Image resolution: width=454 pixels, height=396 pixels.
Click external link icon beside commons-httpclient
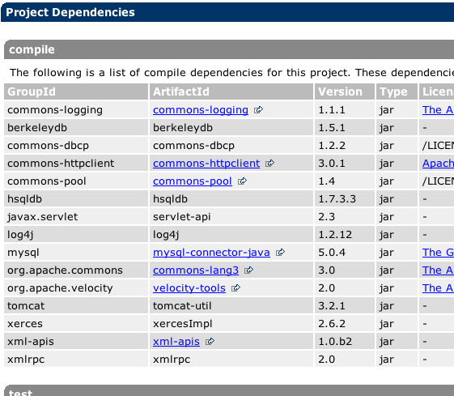[x=269, y=164]
